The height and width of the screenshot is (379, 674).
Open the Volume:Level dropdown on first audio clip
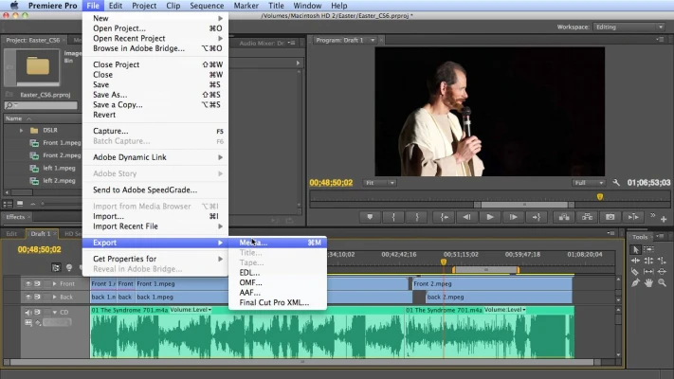point(191,310)
